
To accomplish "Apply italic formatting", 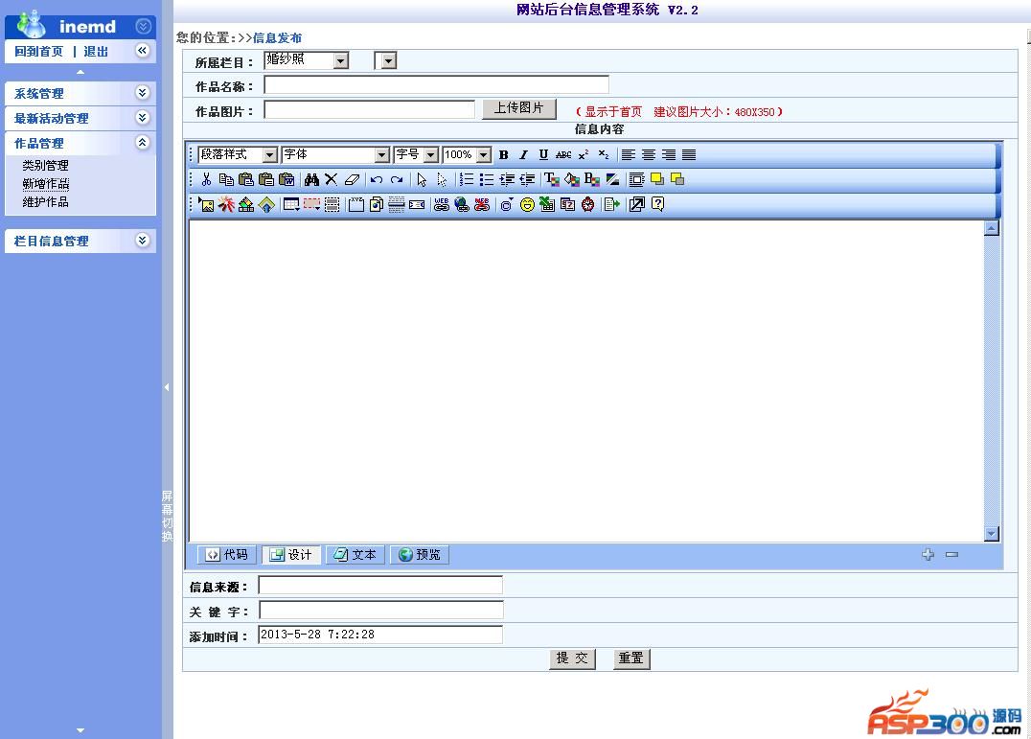I will click(523, 154).
